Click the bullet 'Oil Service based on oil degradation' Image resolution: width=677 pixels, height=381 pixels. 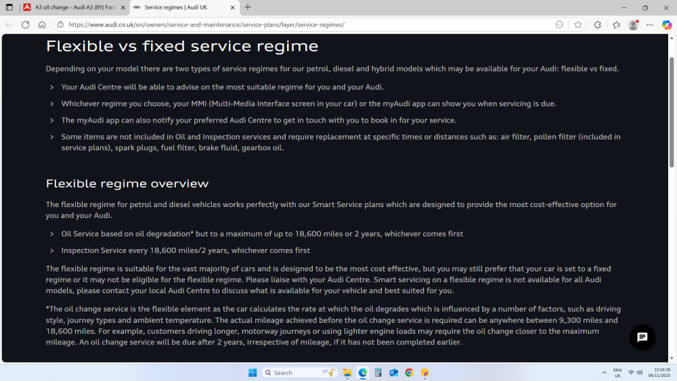pos(262,234)
